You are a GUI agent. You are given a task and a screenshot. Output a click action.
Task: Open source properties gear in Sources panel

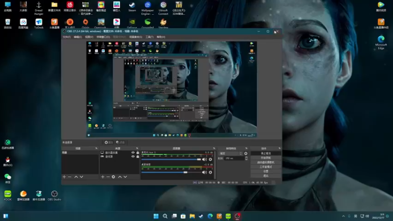[x=113, y=177]
